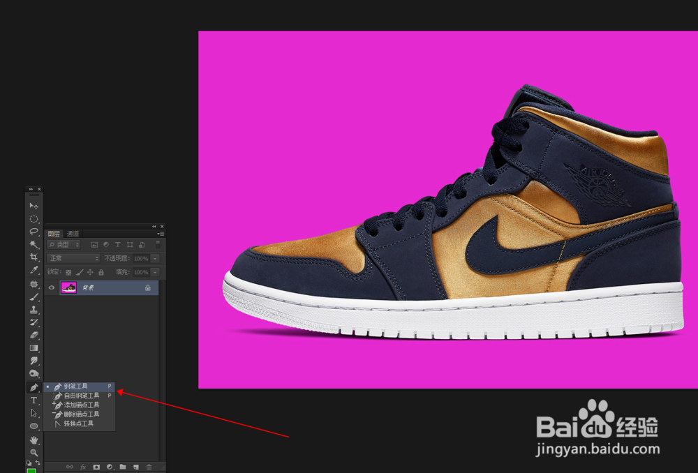The height and width of the screenshot is (473, 698).
Task: Select the Brush tool
Action: 34,296
